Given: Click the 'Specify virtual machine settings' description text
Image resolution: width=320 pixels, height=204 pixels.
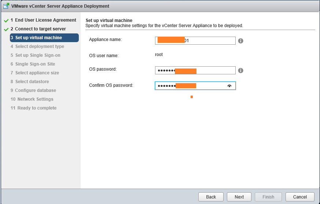Looking at the screenshot, I should [x=164, y=26].
